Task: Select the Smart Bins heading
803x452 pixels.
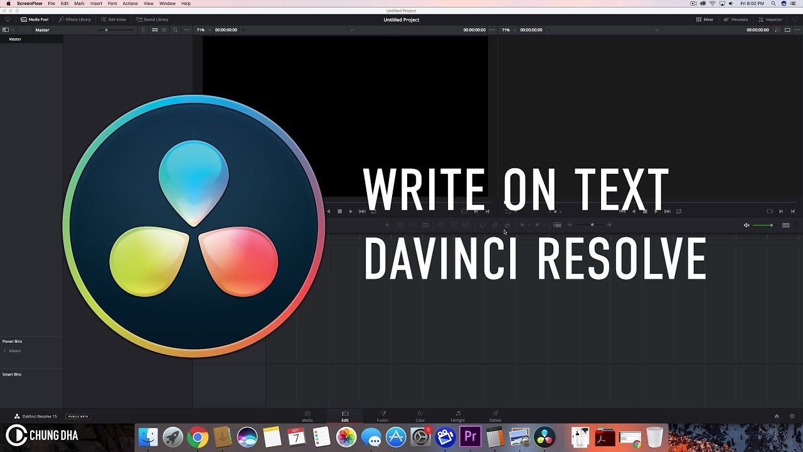Action: point(12,374)
